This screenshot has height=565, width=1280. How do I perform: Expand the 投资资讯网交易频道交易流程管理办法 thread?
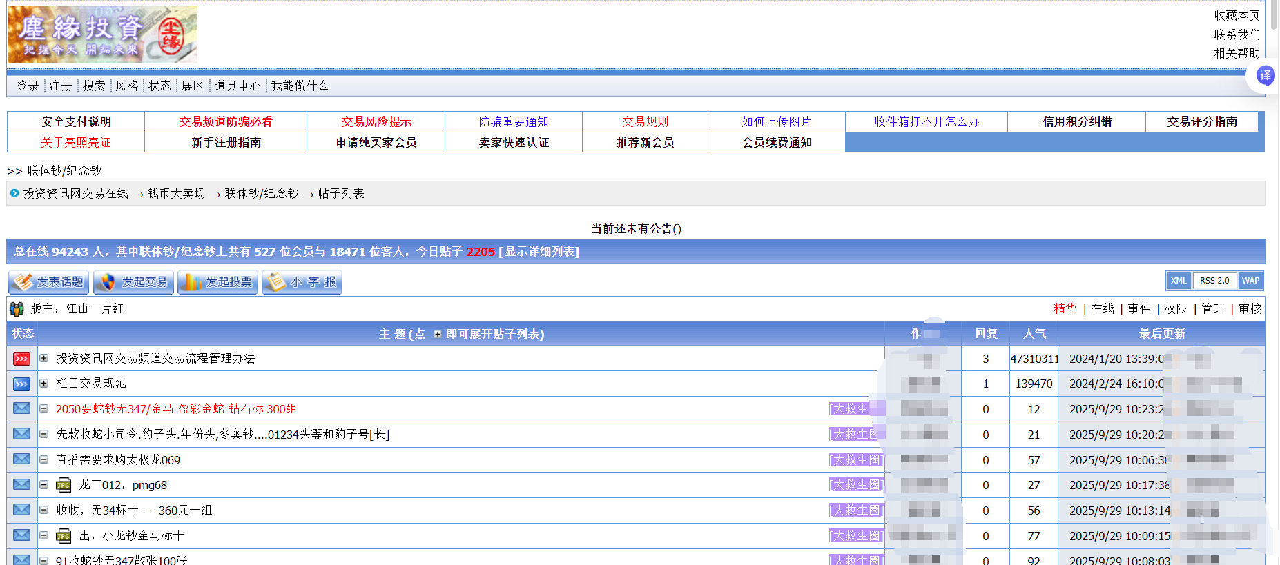[x=44, y=358]
